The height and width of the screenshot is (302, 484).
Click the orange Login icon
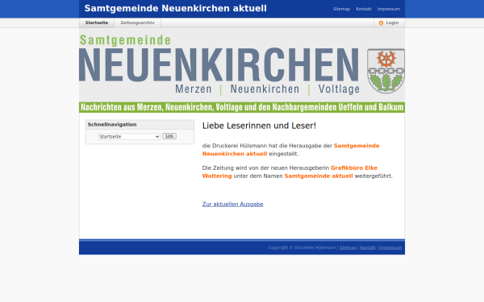(381, 23)
